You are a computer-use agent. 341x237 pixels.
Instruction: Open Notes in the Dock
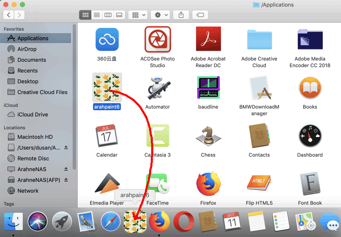(257, 222)
